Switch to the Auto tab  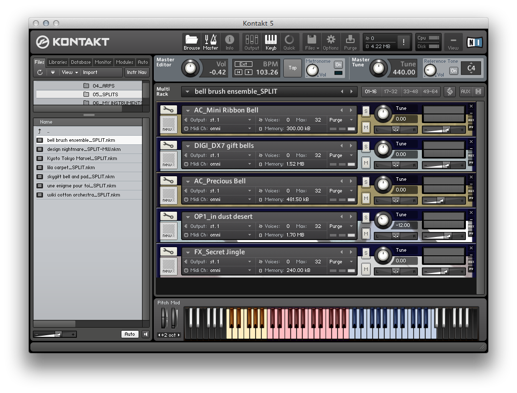click(143, 62)
